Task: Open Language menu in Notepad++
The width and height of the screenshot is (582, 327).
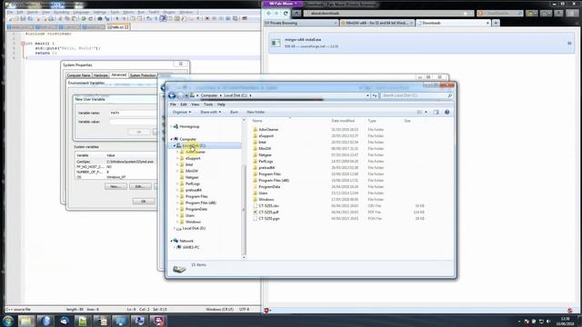Action: (x=81, y=12)
